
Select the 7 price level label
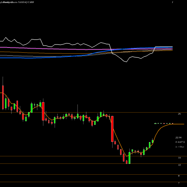coord(179,183)
